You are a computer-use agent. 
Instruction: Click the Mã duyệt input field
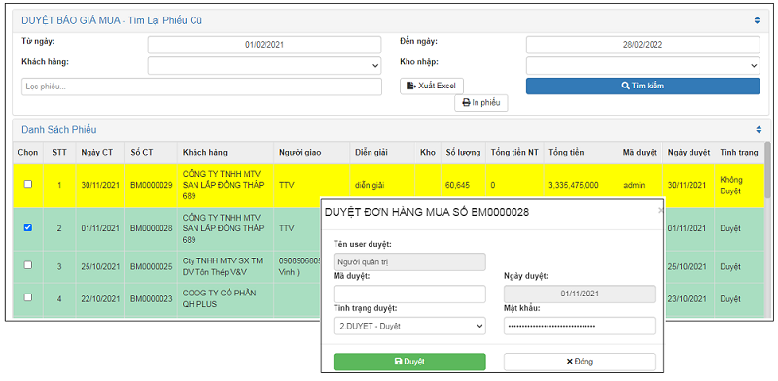(409, 294)
